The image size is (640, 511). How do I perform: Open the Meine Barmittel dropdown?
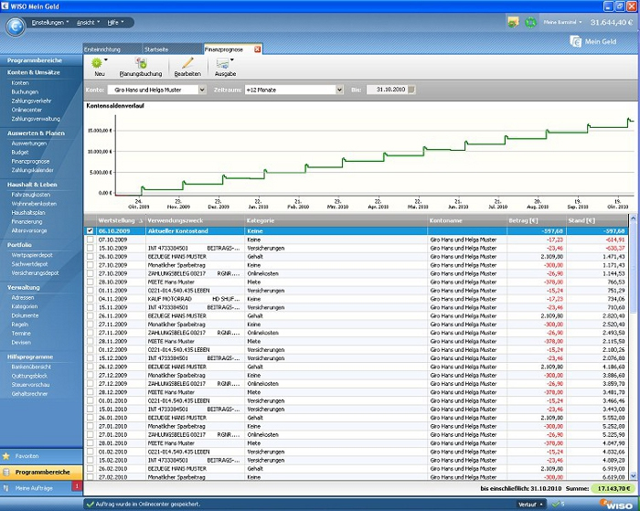pos(562,23)
